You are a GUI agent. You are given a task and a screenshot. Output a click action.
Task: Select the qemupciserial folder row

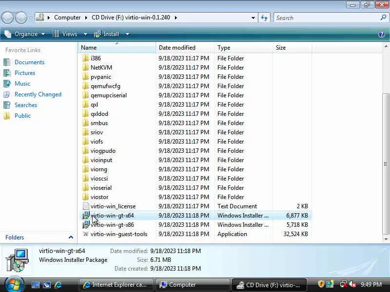[195, 95]
